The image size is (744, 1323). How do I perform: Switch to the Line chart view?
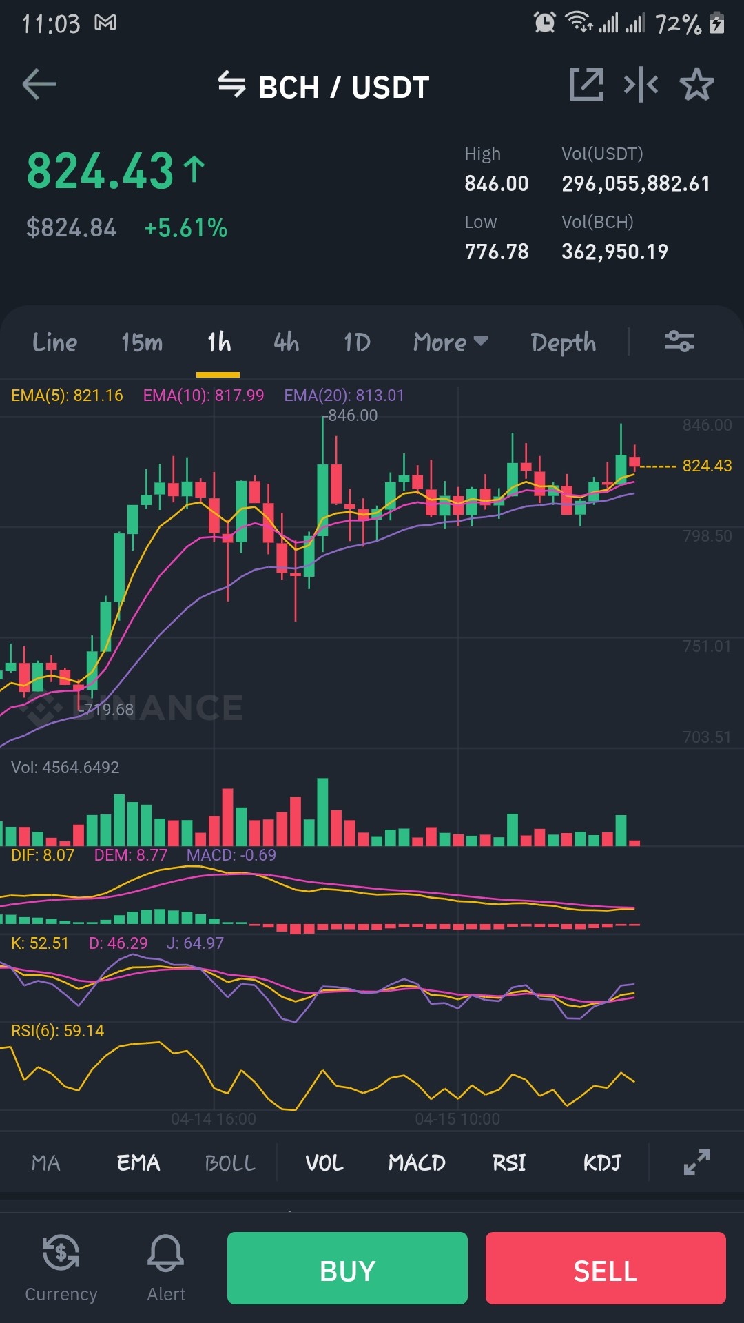pyautogui.click(x=55, y=342)
